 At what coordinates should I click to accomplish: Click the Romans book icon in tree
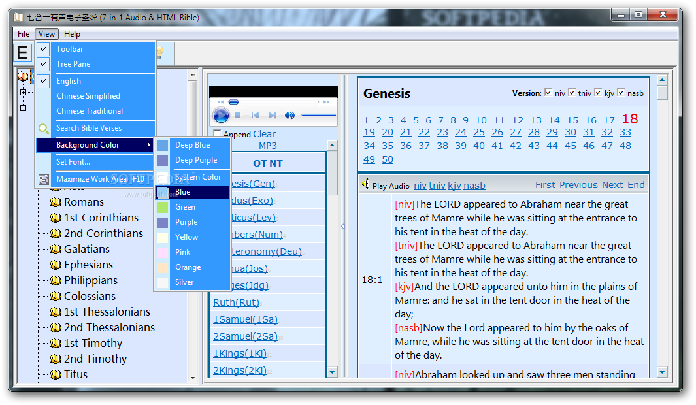click(56, 202)
